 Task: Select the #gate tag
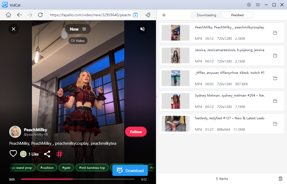(x=66, y=167)
